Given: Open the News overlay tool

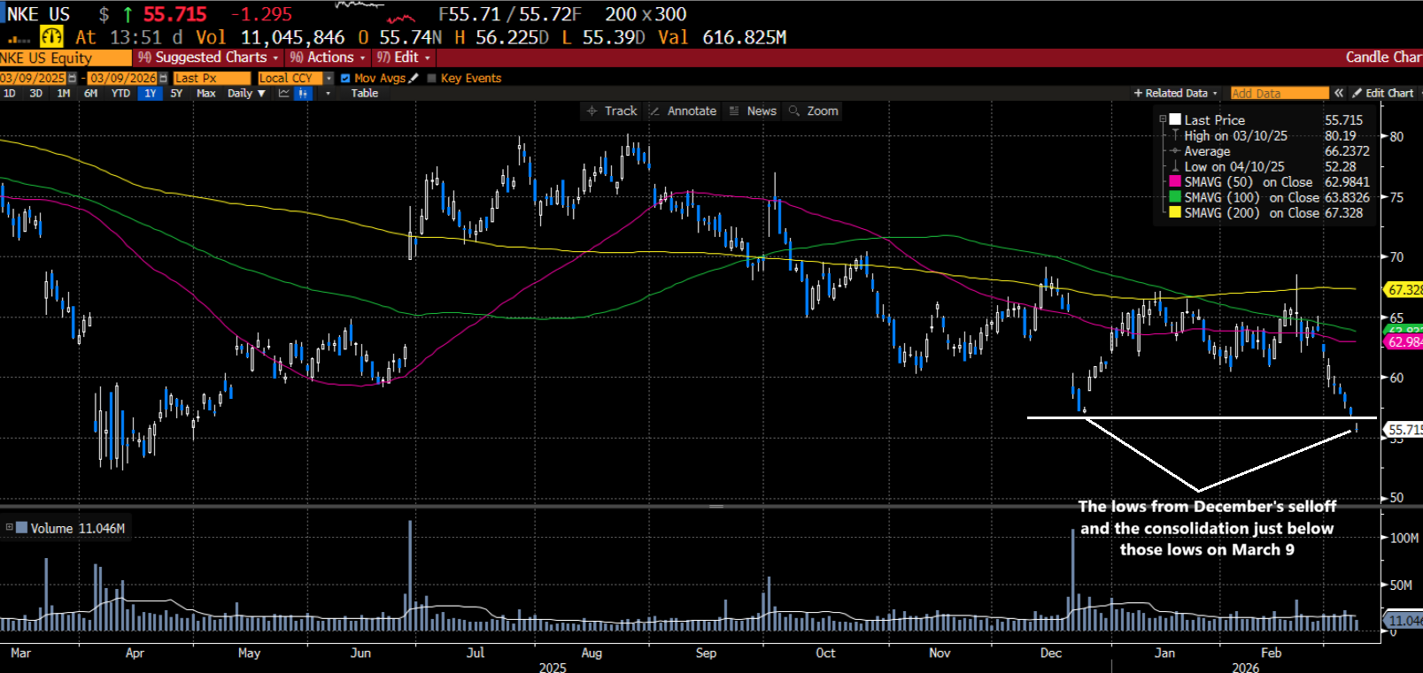Looking at the screenshot, I should click(753, 111).
